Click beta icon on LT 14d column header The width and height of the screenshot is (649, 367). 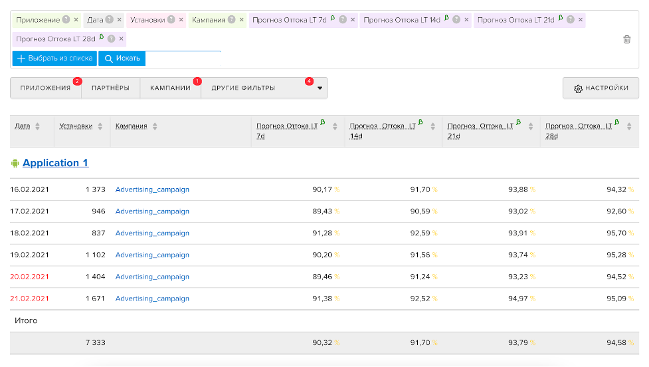coord(420,122)
